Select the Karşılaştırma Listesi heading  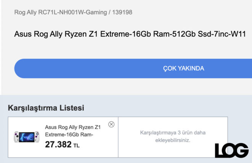(46, 108)
